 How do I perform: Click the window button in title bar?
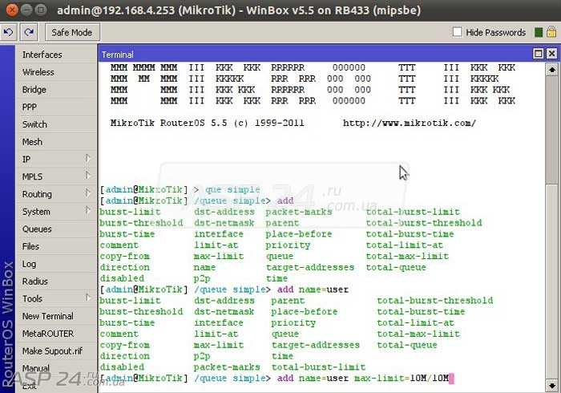tap(10, 10)
